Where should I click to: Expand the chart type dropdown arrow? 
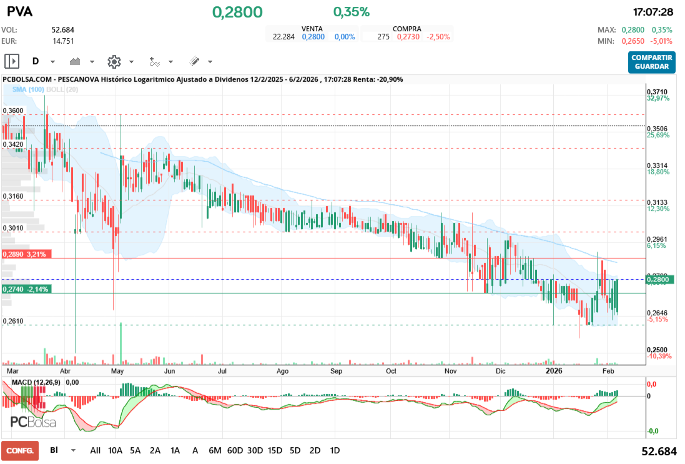(x=92, y=61)
